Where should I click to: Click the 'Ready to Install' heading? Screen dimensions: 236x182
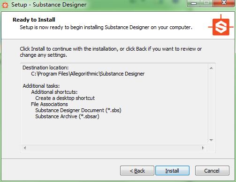pyautogui.click(x=34, y=20)
